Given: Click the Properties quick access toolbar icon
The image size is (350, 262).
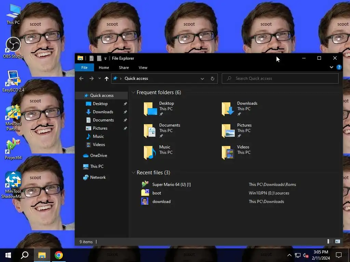Looking at the screenshot, I should point(92,58).
